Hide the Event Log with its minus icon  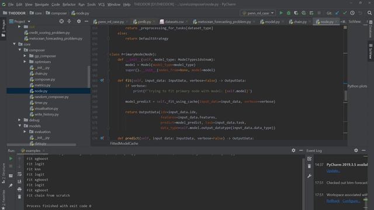click(x=363, y=150)
